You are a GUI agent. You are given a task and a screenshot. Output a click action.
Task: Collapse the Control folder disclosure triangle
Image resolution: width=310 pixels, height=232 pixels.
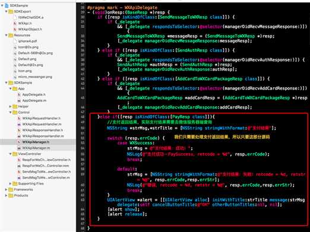pos(10,112)
